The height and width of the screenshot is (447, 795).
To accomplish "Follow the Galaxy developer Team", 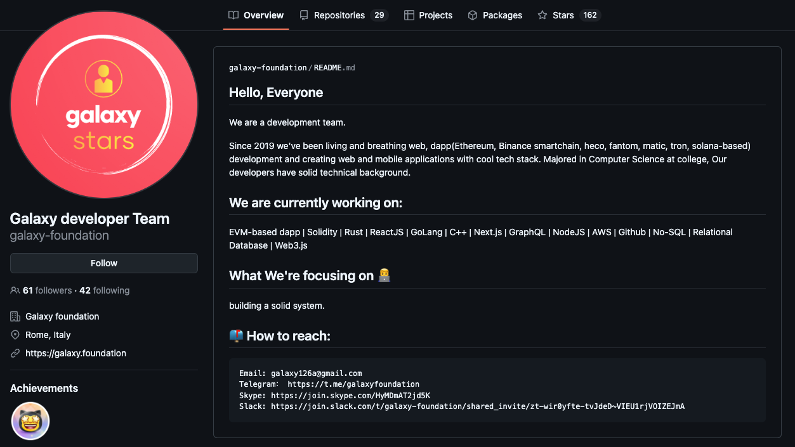I will click(104, 263).
